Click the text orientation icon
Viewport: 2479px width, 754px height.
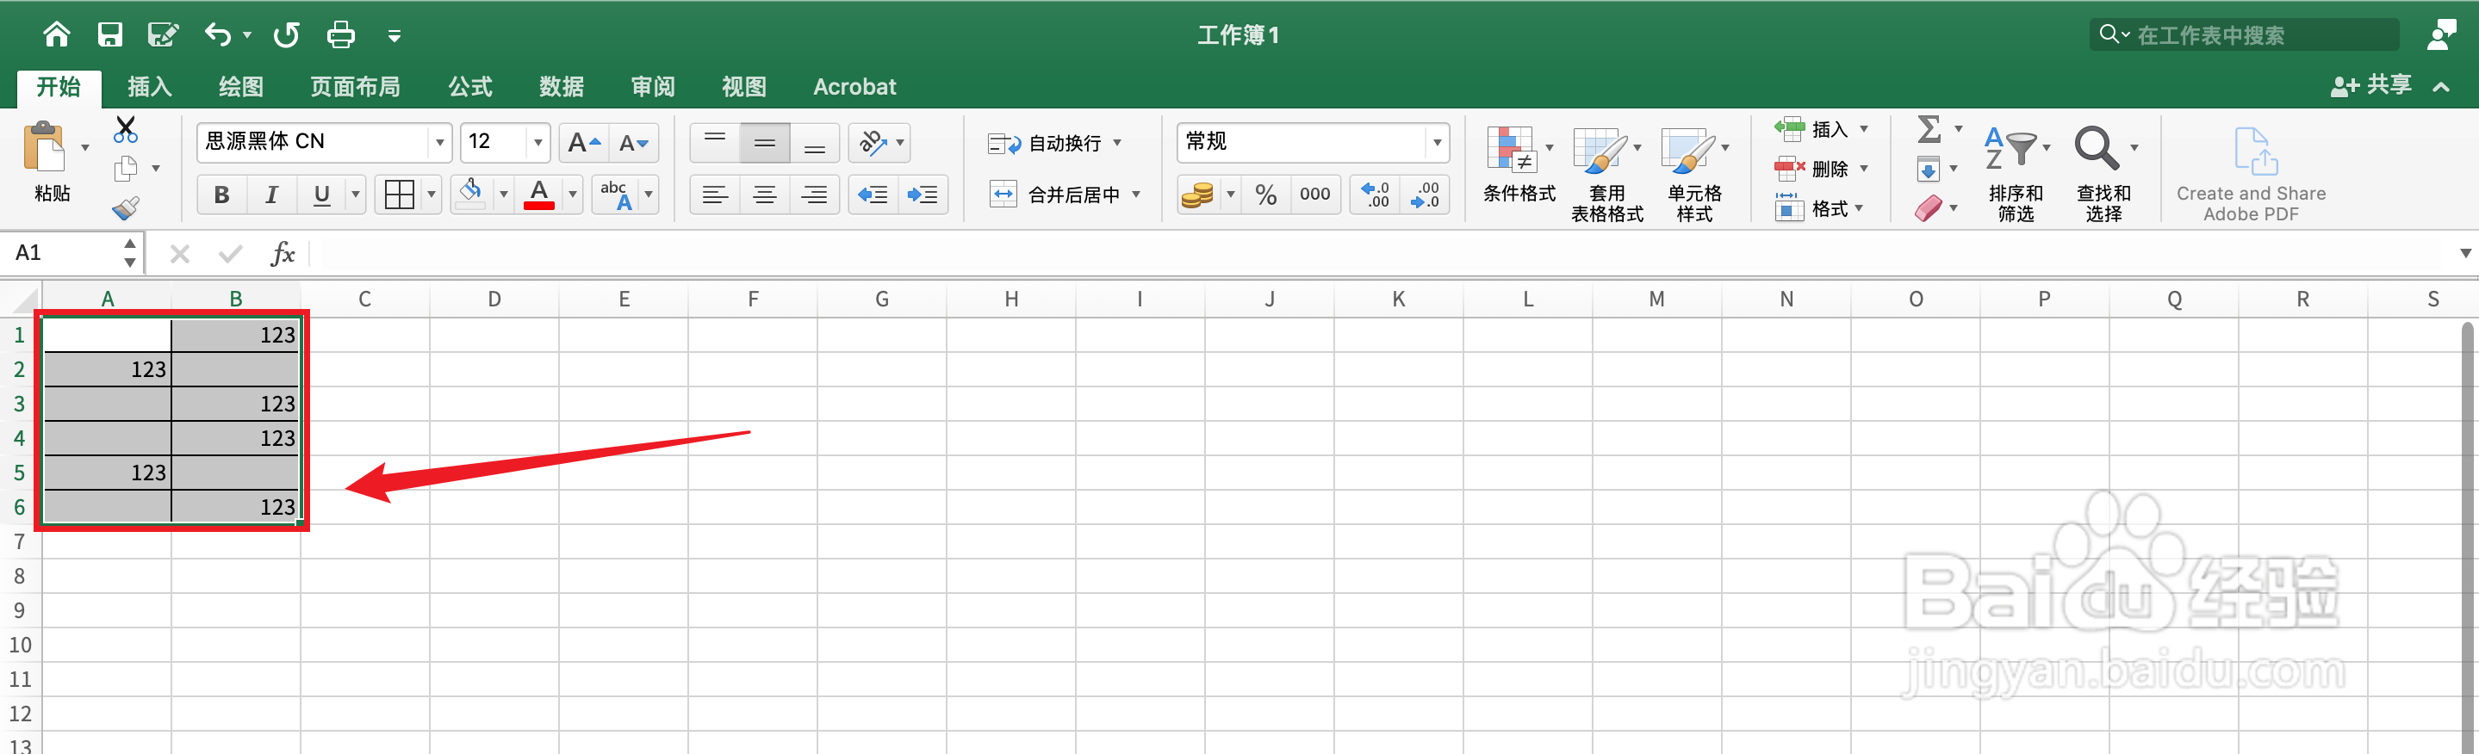(873, 143)
